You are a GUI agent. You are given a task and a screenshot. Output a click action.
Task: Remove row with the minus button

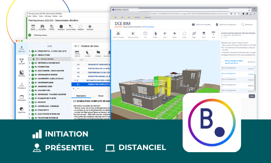[x=78, y=88]
